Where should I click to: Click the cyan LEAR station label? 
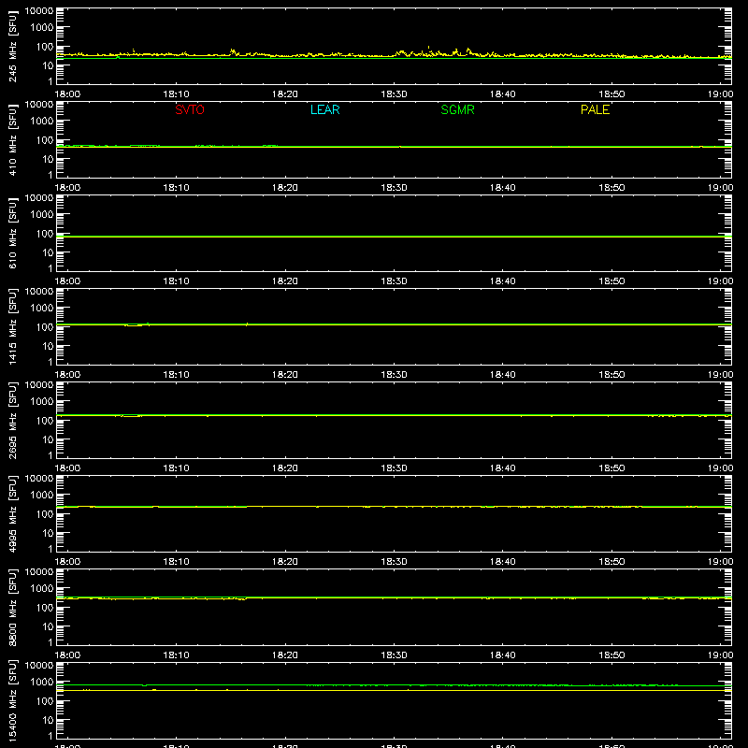tap(324, 109)
